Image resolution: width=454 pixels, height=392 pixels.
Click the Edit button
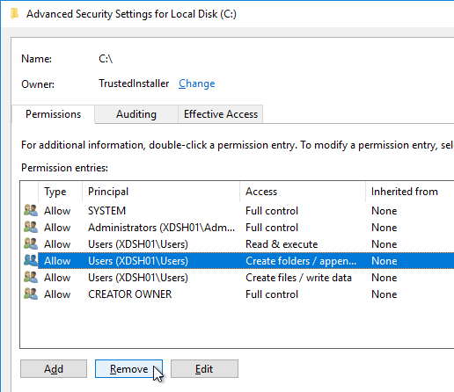coord(204,369)
